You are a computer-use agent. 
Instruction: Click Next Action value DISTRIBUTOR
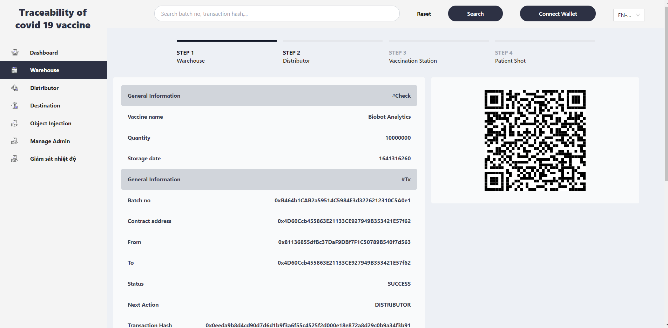click(x=393, y=305)
